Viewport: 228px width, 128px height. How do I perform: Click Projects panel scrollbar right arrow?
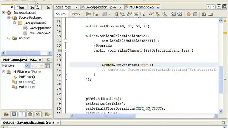click(50, 53)
